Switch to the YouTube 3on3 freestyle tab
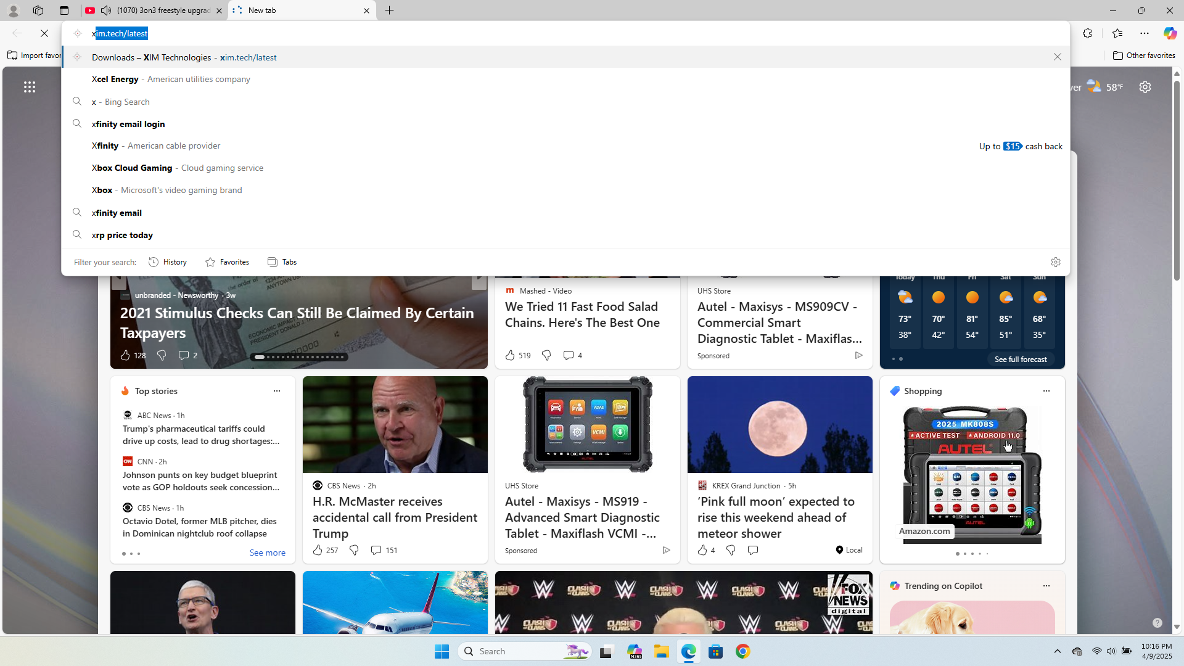 coord(154,10)
